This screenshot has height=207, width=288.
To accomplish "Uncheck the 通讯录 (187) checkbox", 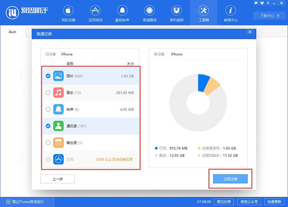I will pos(48,126).
